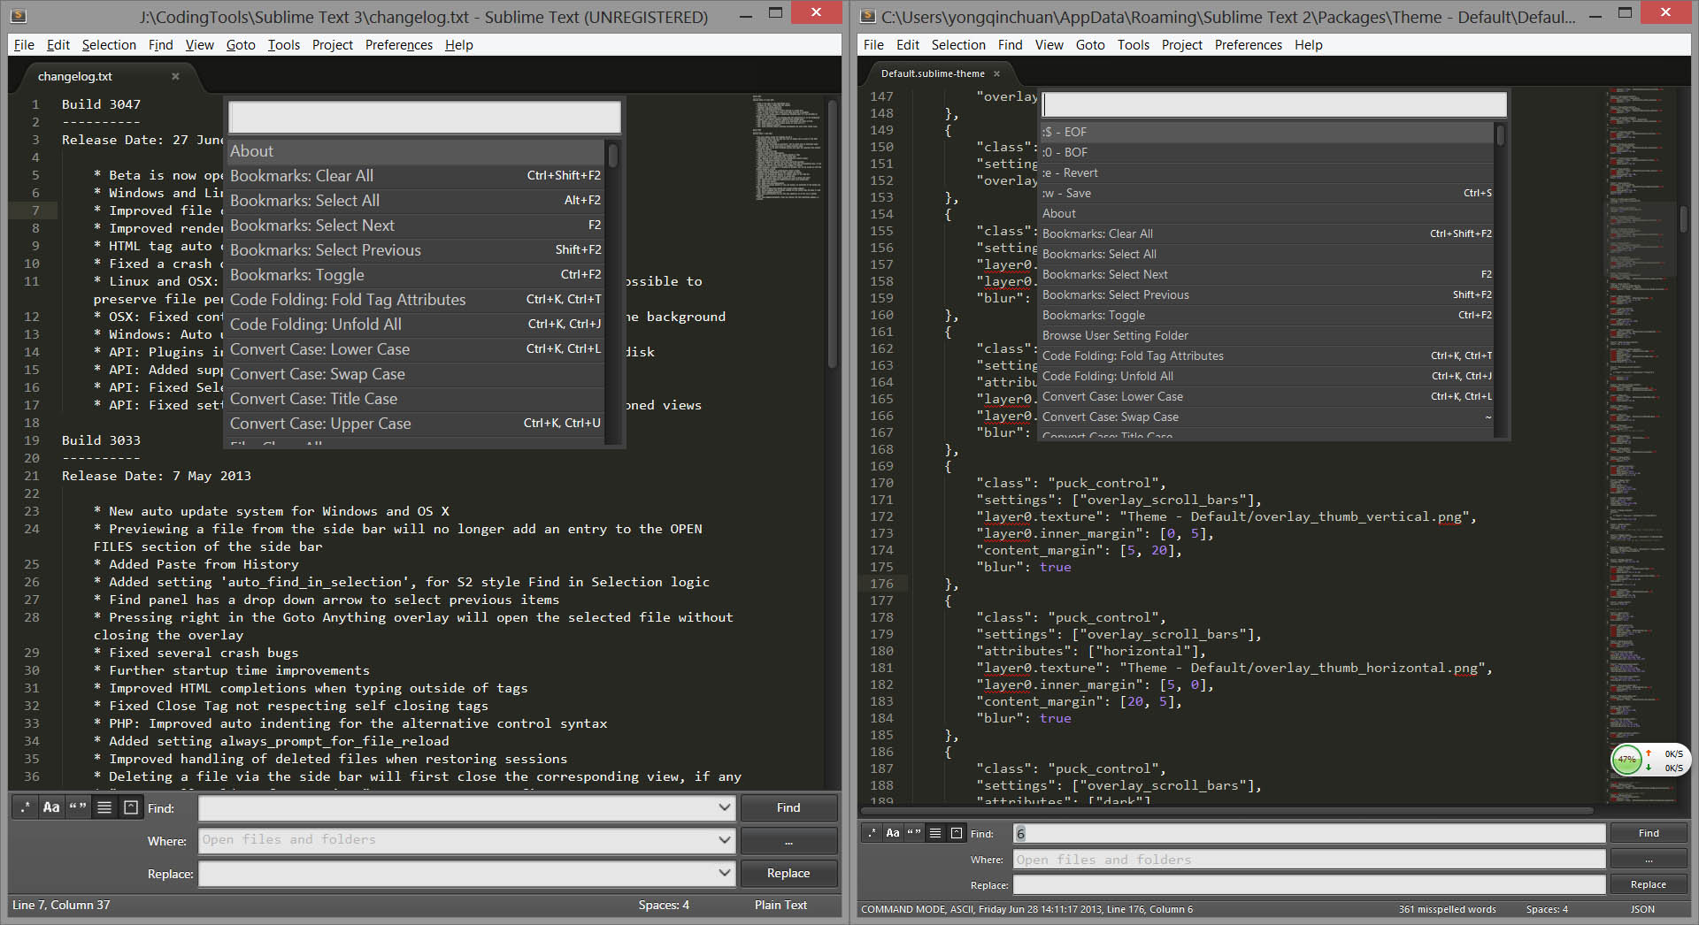Image resolution: width=1699 pixels, height=925 pixels.
Task: Toggle regular expression in left Find panel
Action: [x=25, y=807]
